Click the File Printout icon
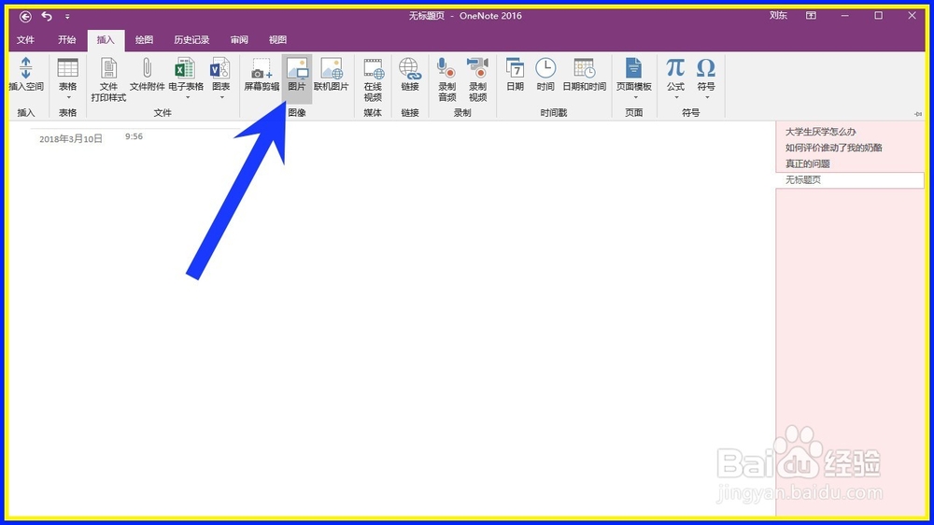 pyautogui.click(x=108, y=68)
